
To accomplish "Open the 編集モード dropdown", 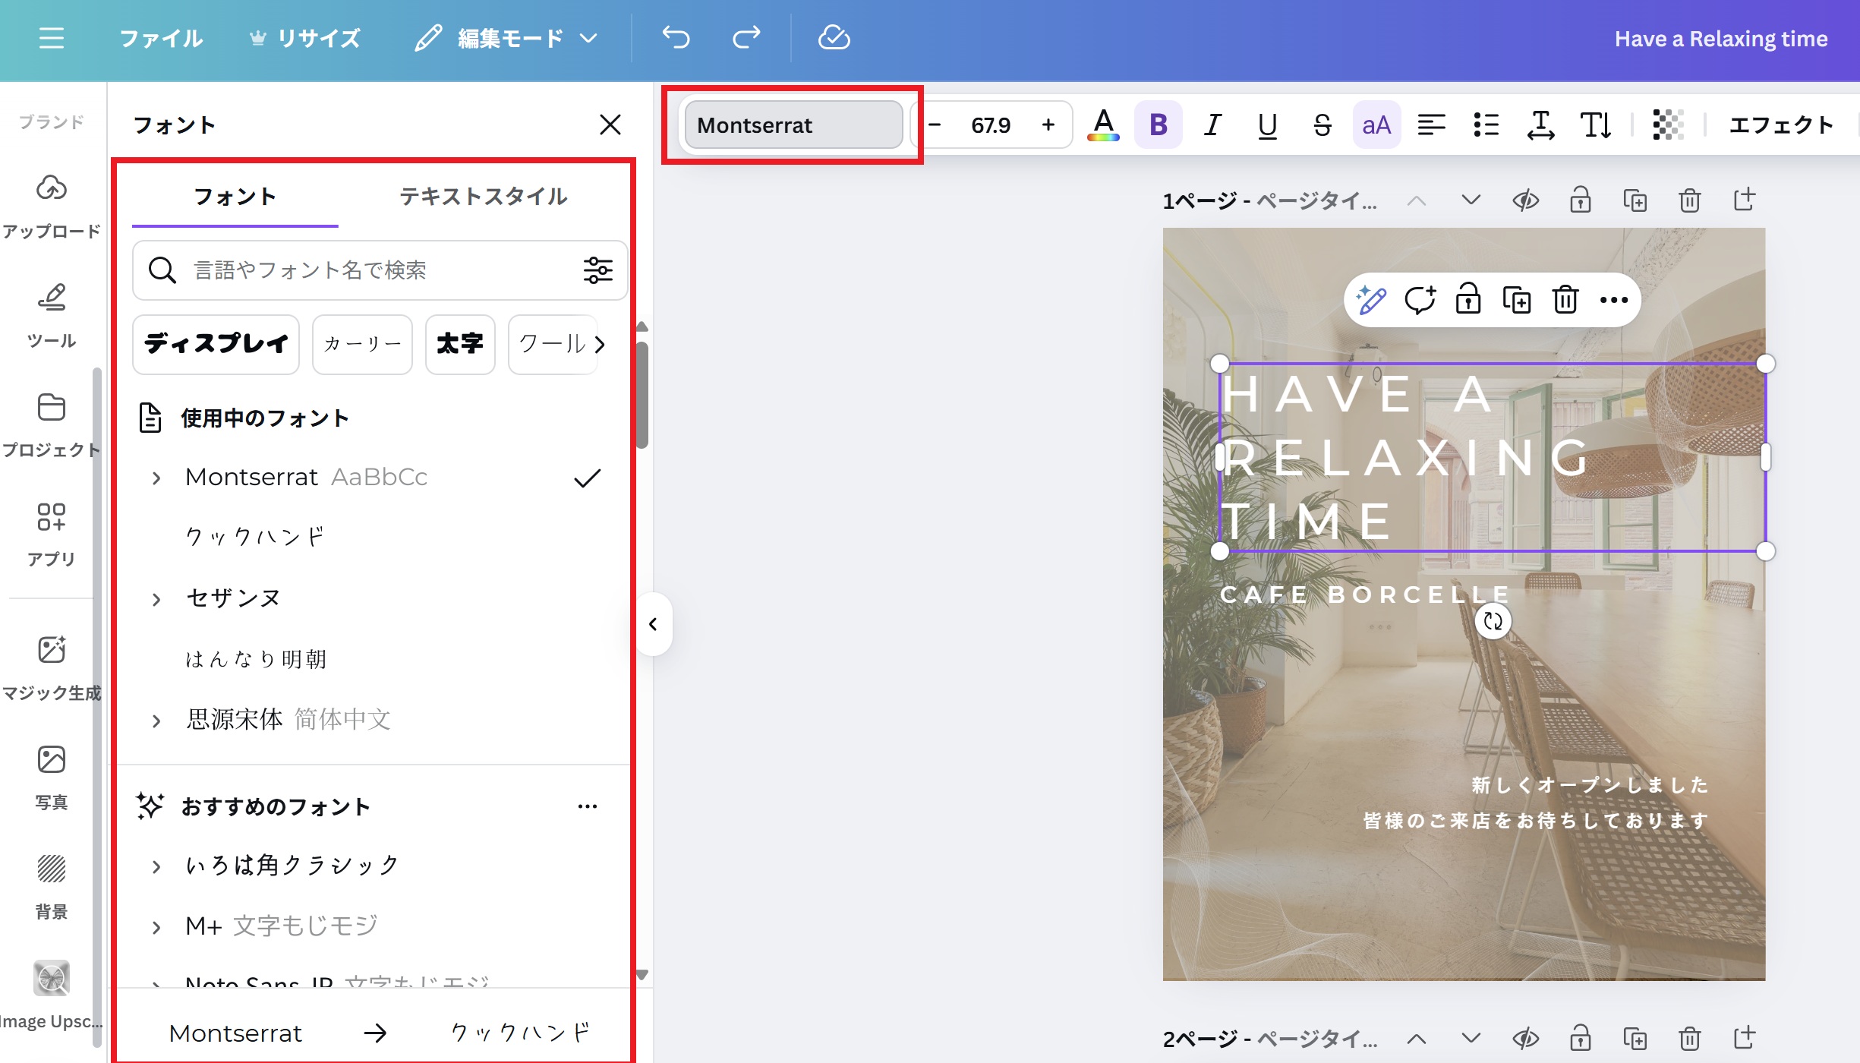I will (x=507, y=38).
